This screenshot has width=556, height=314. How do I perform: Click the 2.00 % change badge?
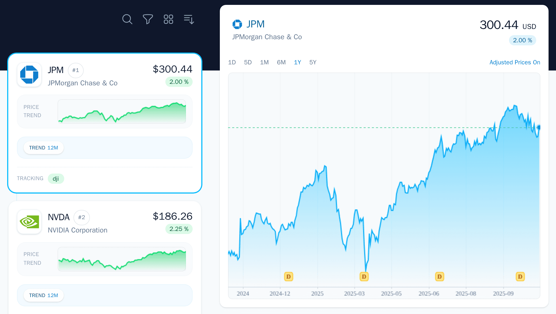click(522, 40)
